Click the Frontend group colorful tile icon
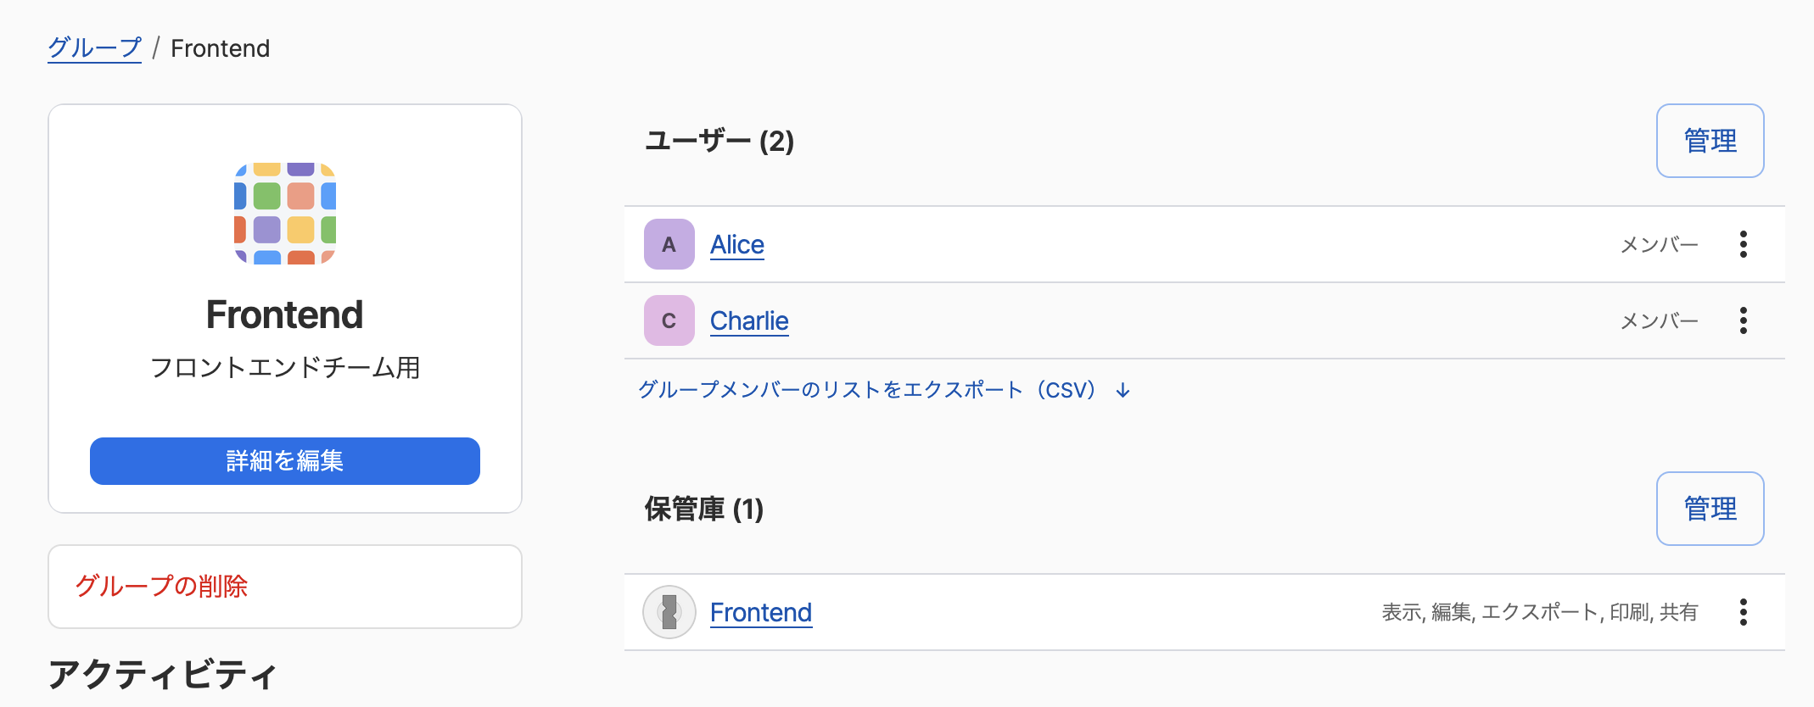This screenshot has height=707, width=1814. pos(284,211)
